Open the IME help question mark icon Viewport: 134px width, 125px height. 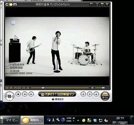click(63, 120)
